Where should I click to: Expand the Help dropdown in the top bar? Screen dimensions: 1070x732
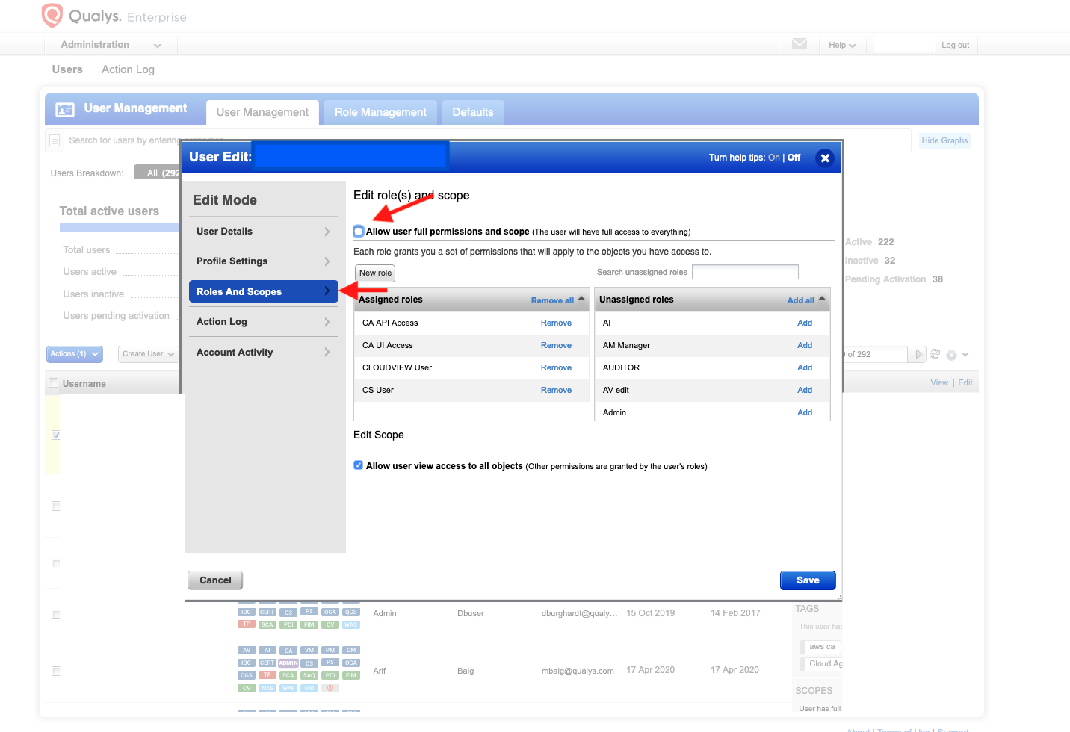(842, 44)
